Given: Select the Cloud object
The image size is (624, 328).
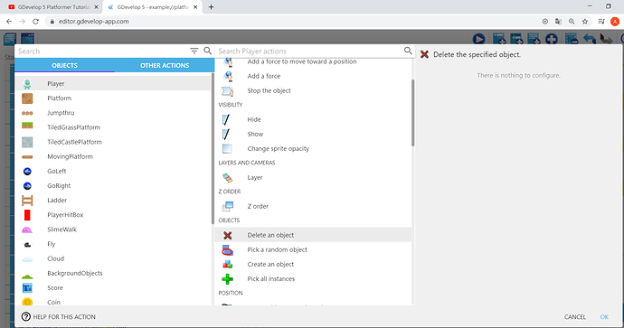Looking at the screenshot, I should (113, 258).
